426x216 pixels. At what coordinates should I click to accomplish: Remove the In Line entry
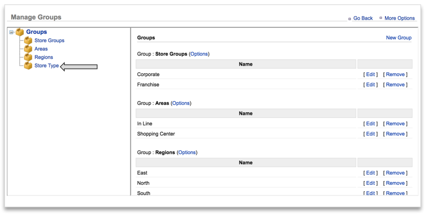pos(395,124)
